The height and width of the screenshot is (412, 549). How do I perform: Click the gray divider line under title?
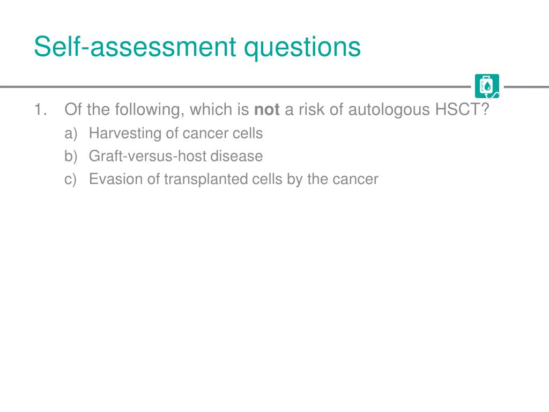tap(235, 86)
